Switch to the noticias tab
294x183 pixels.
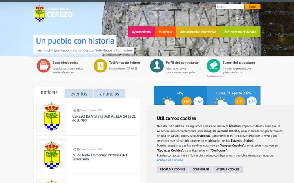[49, 92]
